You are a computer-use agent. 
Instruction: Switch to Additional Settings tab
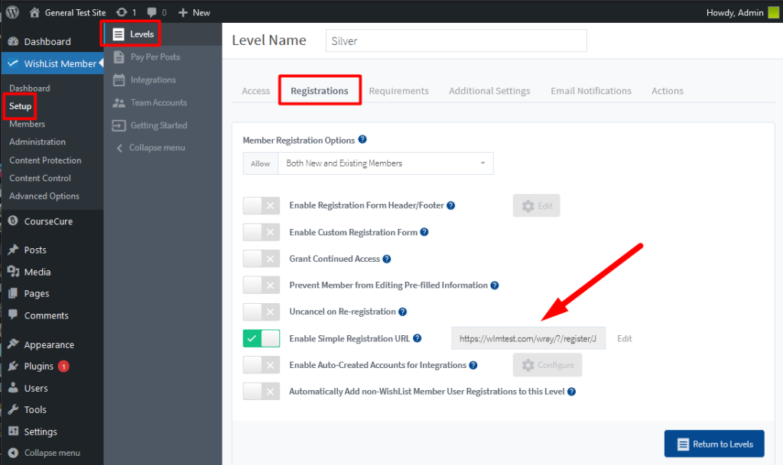pos(489,91)
